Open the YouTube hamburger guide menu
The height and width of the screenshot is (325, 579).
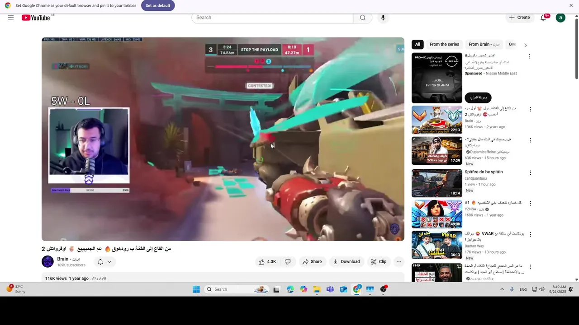point(11,18)
